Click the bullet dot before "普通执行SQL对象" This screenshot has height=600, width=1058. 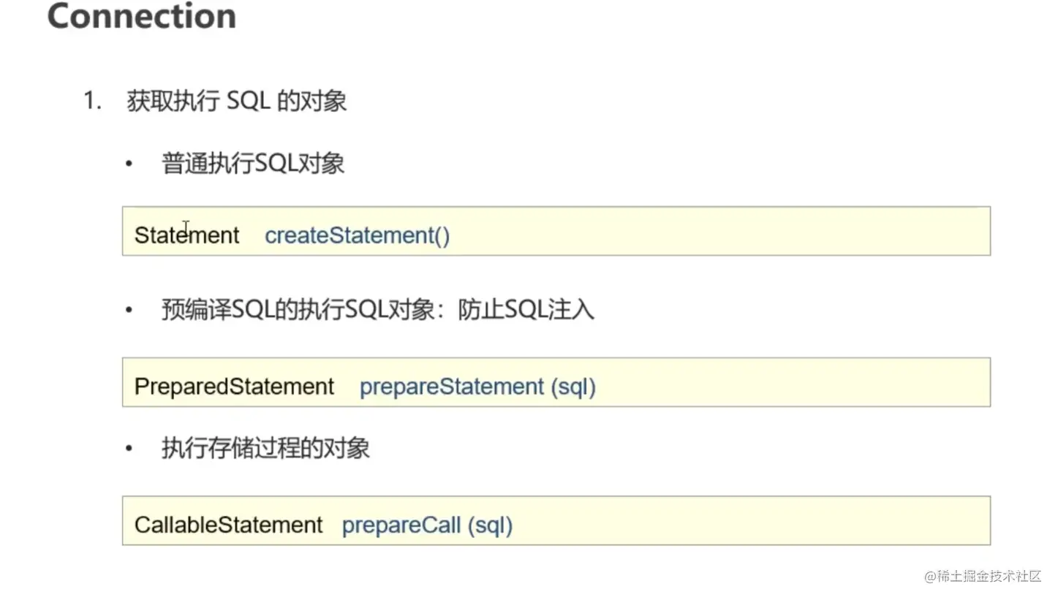pos(129,164)
